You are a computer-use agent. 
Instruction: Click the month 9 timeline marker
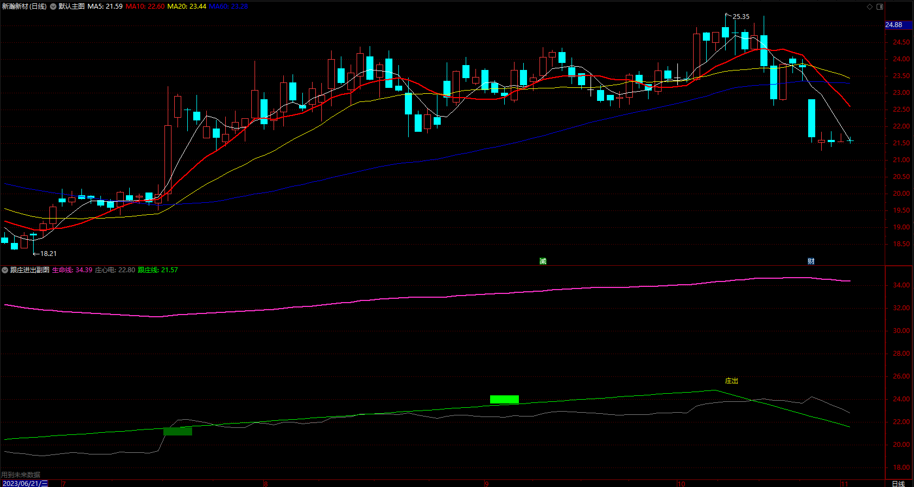(487, 484)
